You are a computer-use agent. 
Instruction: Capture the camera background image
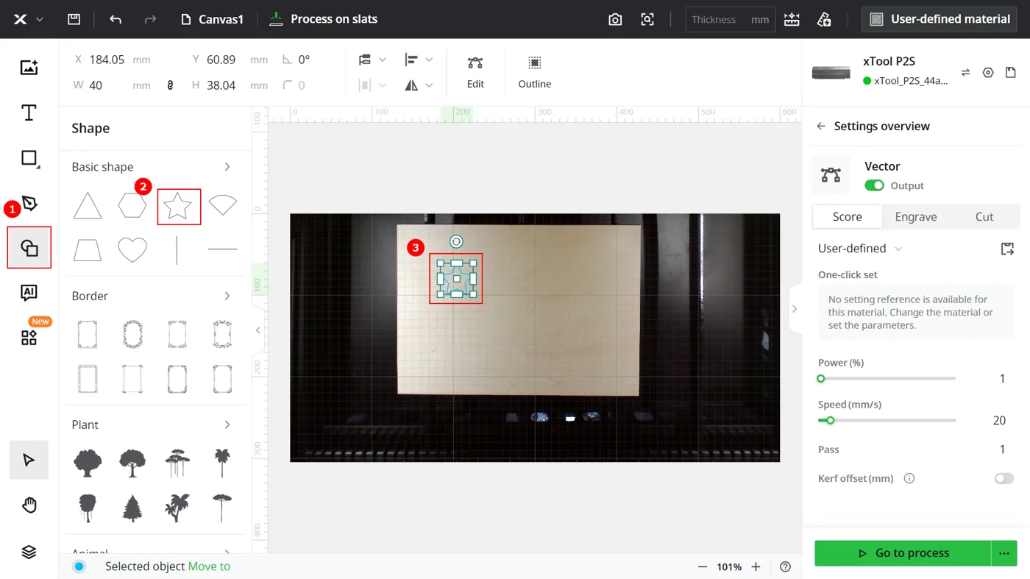coord(615,19)
